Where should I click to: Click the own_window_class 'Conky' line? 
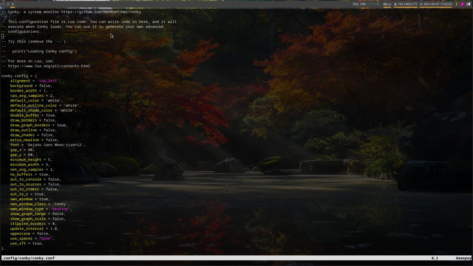40,204
